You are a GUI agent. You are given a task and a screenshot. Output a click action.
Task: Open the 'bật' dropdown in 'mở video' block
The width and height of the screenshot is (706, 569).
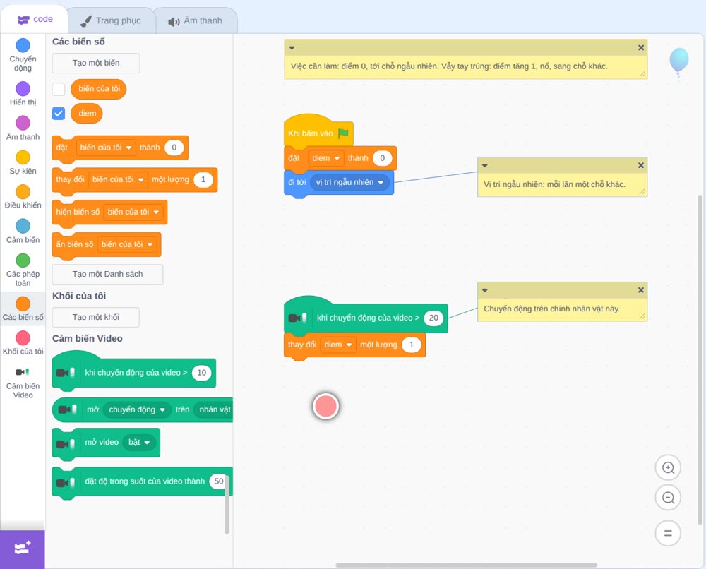click(139, 443)
